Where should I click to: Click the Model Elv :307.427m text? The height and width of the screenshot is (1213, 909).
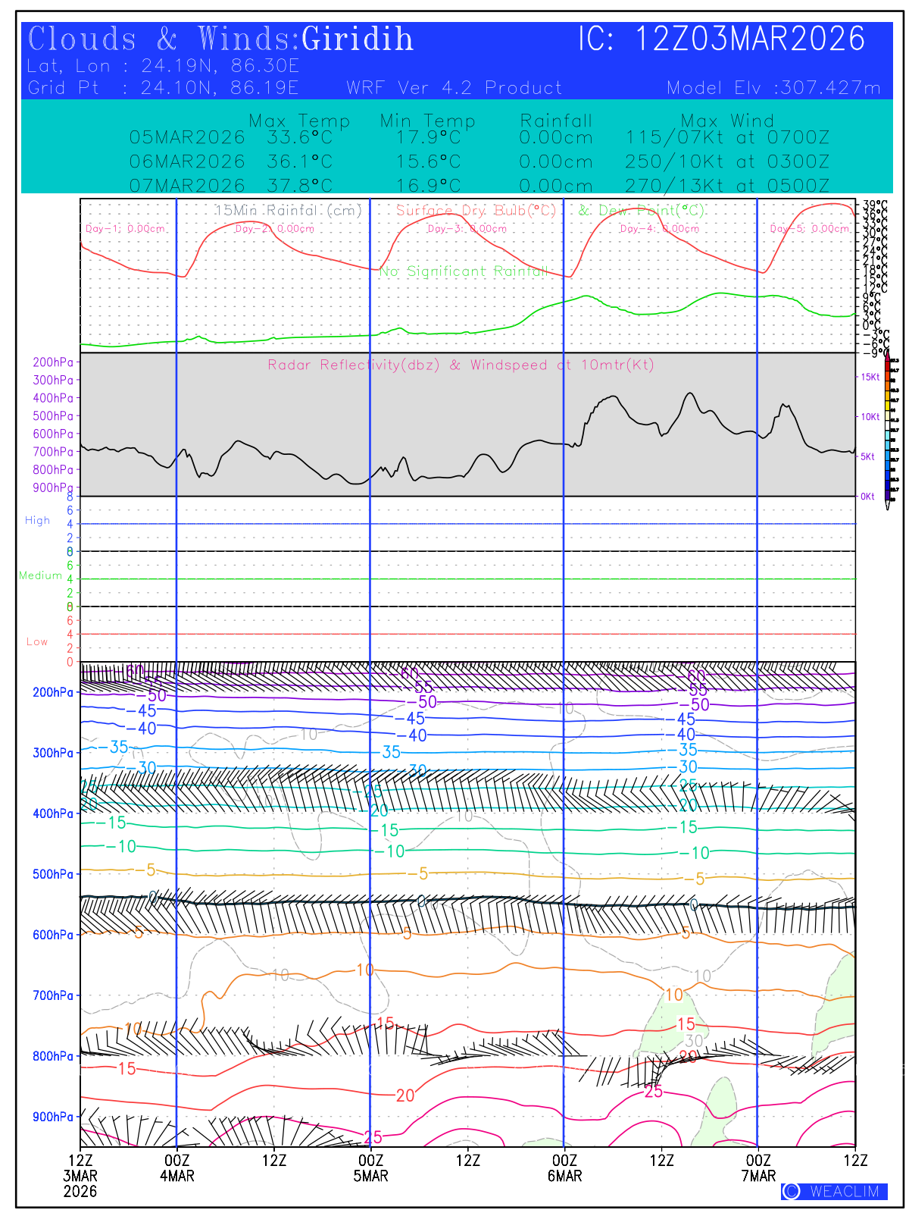[x=773, y=88]
